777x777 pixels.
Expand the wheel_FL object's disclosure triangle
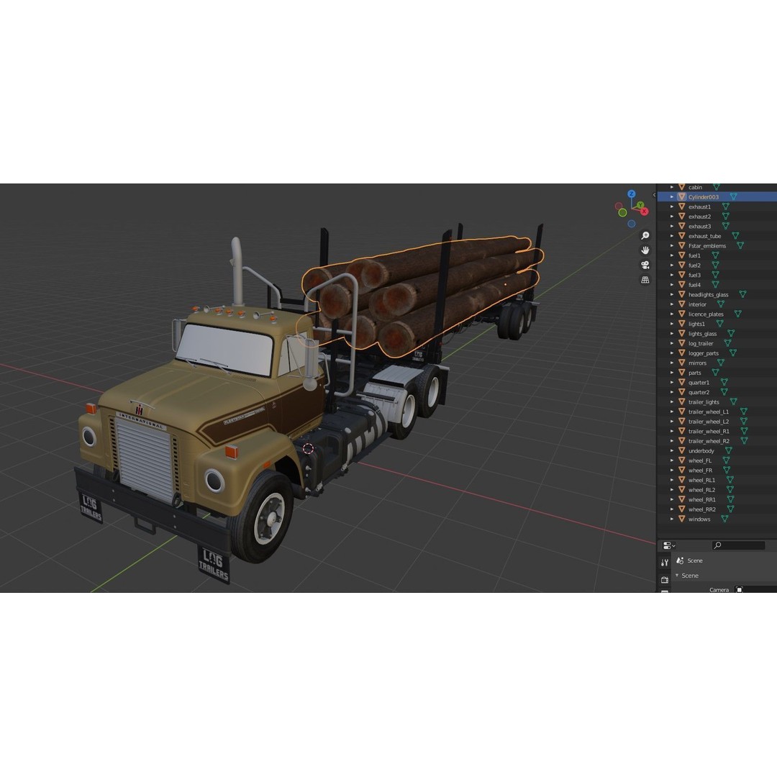click(672, 460)
